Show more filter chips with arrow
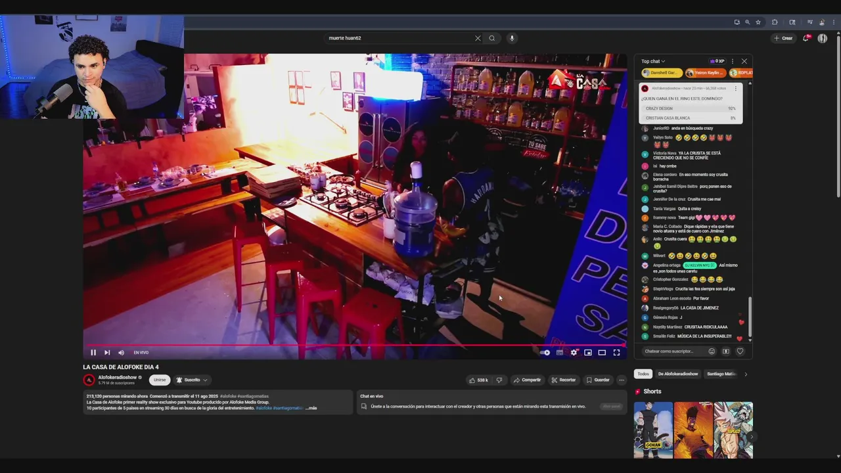This screenshot has width=841, height=473. [746, 374]
